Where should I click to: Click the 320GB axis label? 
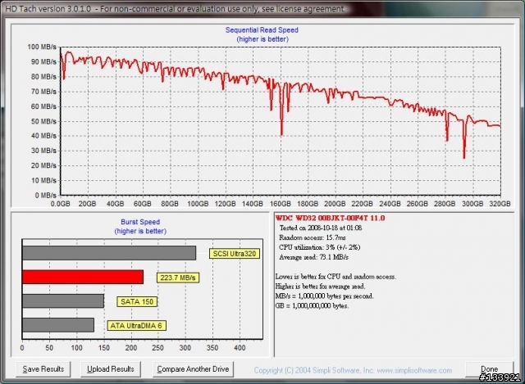pos(500,204)
